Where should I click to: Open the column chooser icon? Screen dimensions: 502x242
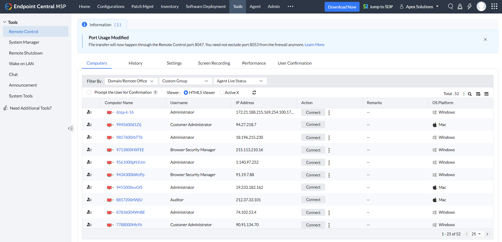478,94
